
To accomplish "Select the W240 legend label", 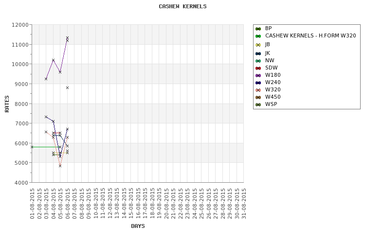I will 273,82.
